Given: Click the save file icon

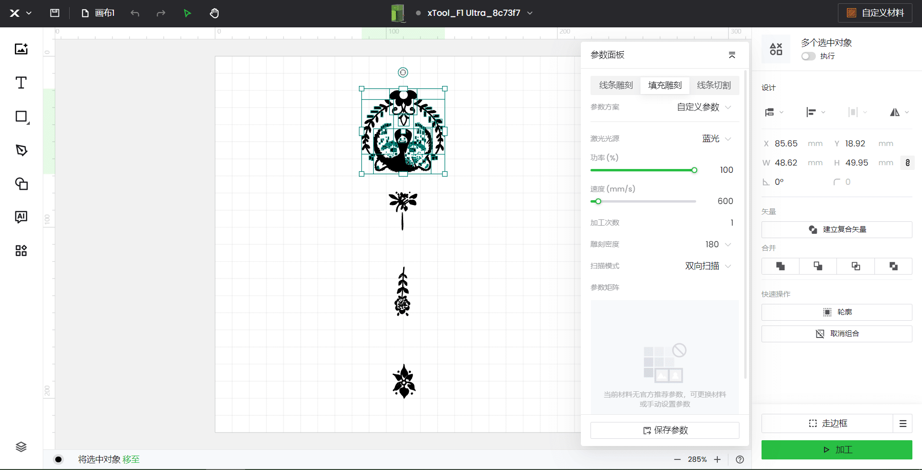Looking at the screenshot, I should (x=55, y=13).
